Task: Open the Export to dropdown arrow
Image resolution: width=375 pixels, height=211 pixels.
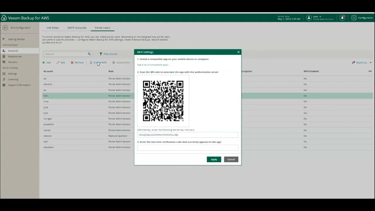Action: (x=371, y=62)
